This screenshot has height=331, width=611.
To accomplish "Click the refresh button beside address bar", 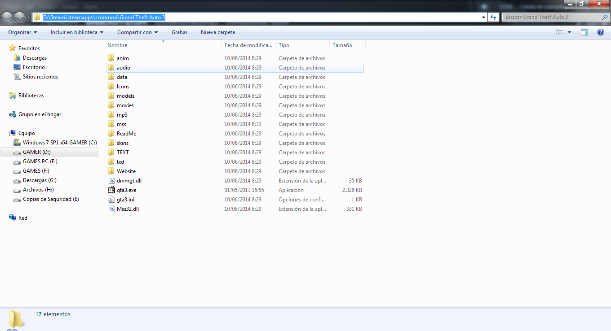I will tap(493, 17).
